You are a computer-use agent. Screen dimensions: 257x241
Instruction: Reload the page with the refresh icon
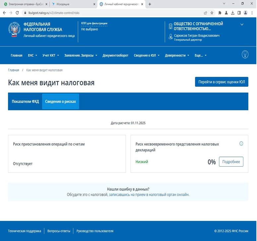[x=17, y=13]
